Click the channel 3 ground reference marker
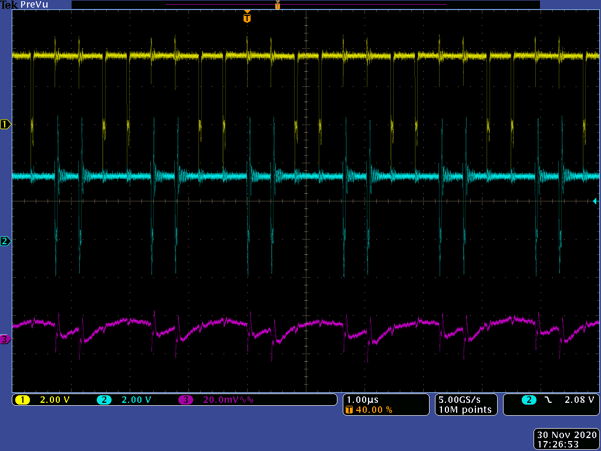Screen dimensions: 601x451 pyautogui.click(x=5, y=339)
